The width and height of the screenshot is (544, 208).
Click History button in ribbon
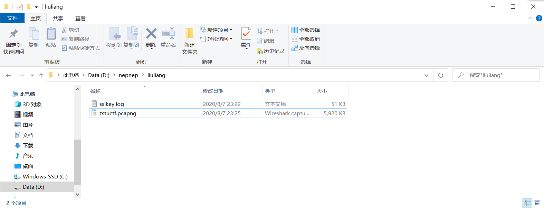(x=271, y=51)
